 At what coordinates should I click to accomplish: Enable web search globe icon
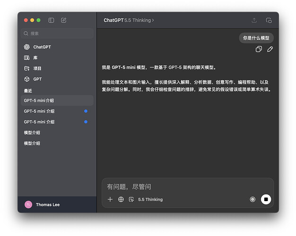(121, 199)
